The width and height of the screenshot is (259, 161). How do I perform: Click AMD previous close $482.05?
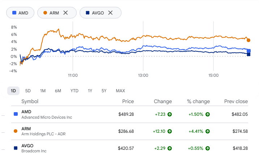pos(240,114)
